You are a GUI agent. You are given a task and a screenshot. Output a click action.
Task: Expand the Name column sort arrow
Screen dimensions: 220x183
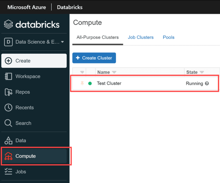[x=114, y=72]
